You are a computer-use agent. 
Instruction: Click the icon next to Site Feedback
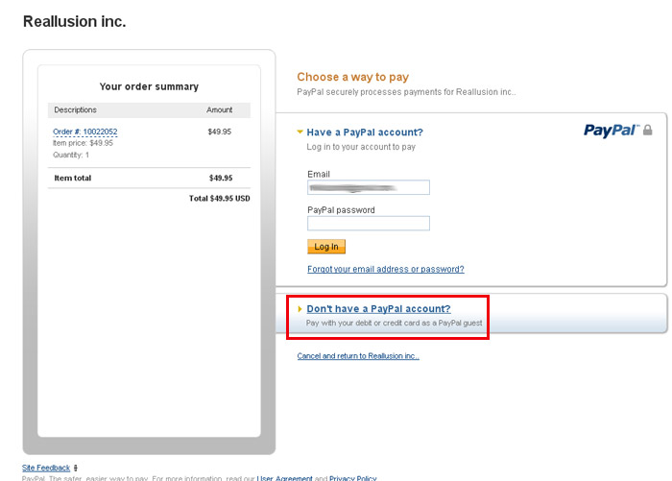tap(76, 469)
